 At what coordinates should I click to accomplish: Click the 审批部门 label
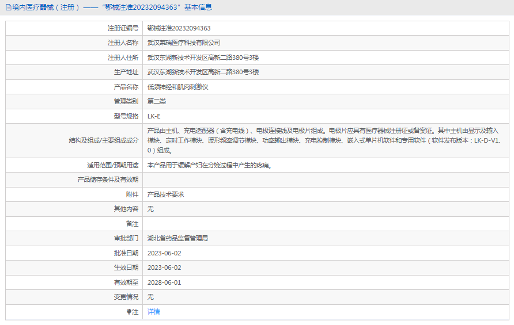126,238
